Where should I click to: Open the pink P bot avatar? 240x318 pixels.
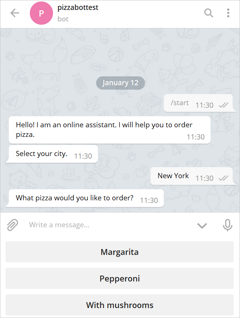(x=41, y=13)
